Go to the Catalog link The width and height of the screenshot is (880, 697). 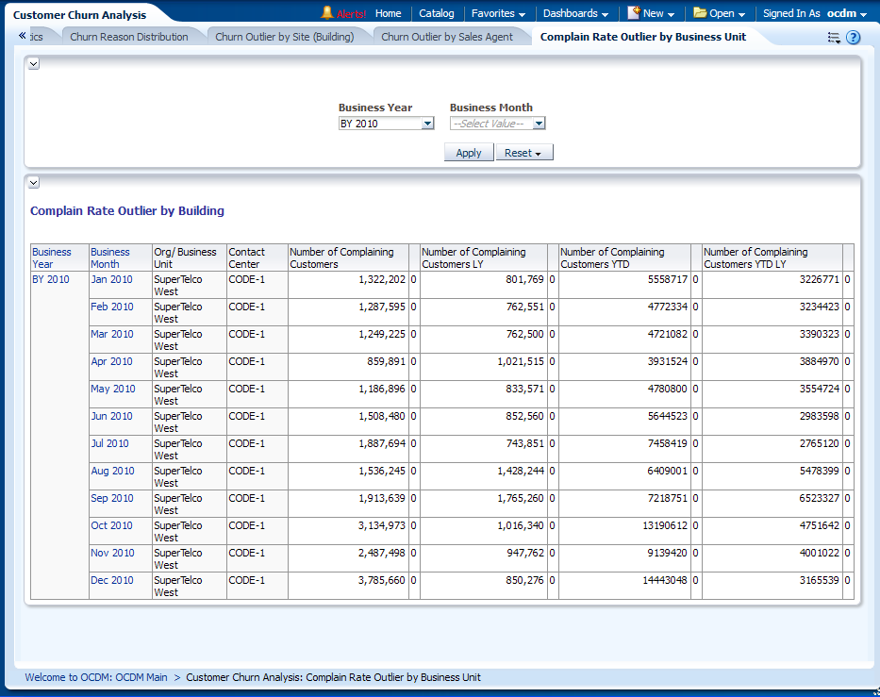tap(436, 13)
